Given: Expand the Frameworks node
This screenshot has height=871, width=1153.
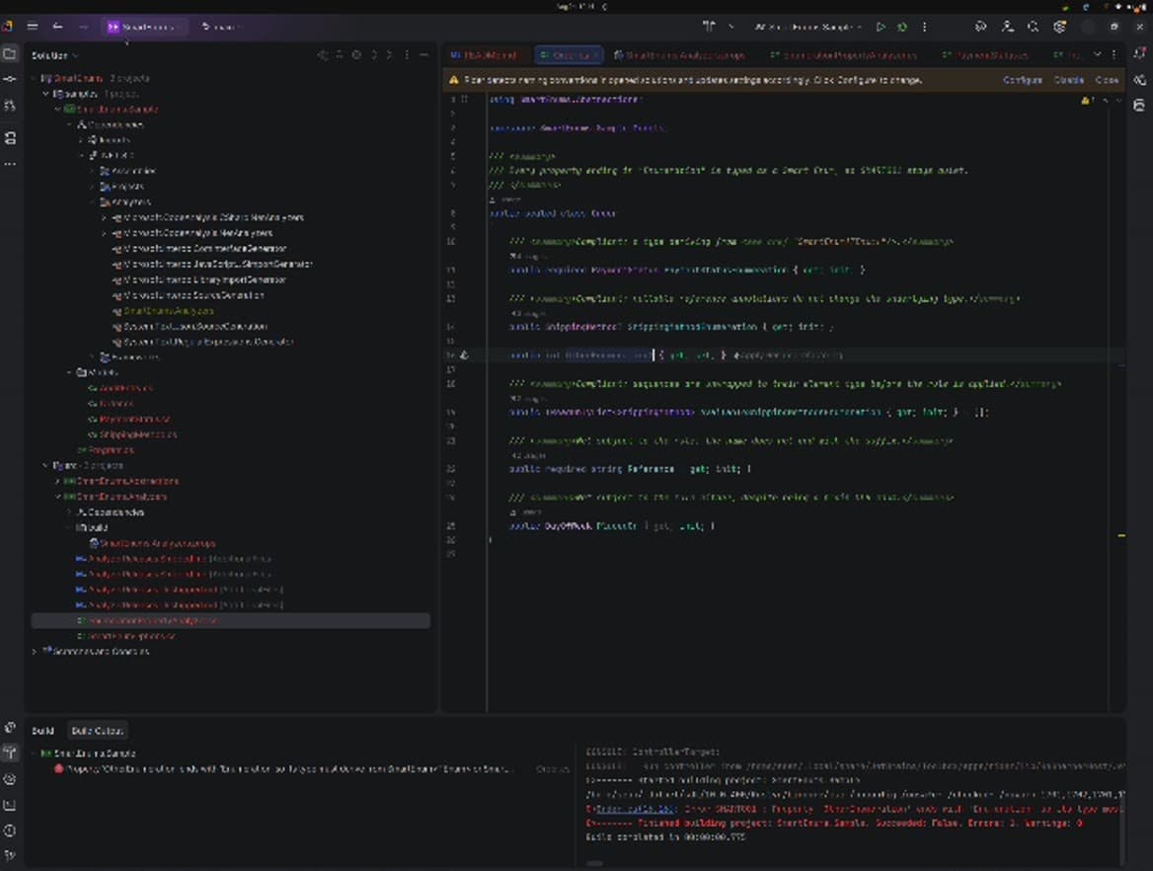Looking at the screenshot, I should coord(94,356).
